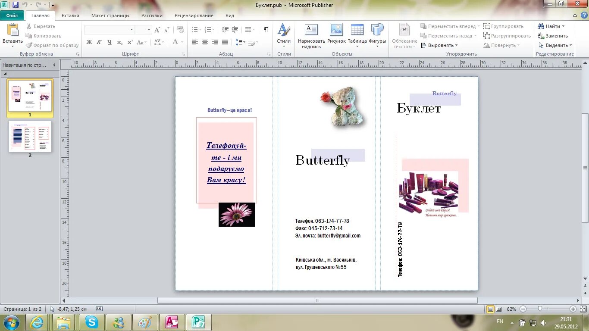Click Wrap Text (Обтекание текстом) icon
Image resolution: width=589 pixels, height=331 pixels.
click(404, 29)
